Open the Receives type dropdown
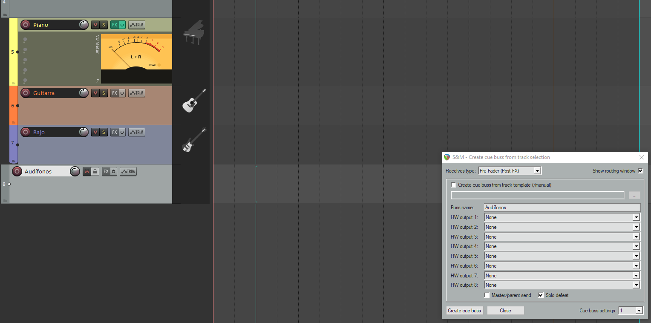 coord(510,171)
